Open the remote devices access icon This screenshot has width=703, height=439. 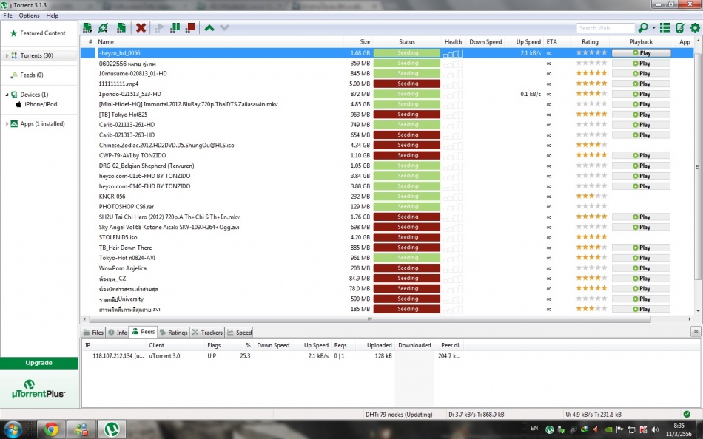tap(679, 27)
